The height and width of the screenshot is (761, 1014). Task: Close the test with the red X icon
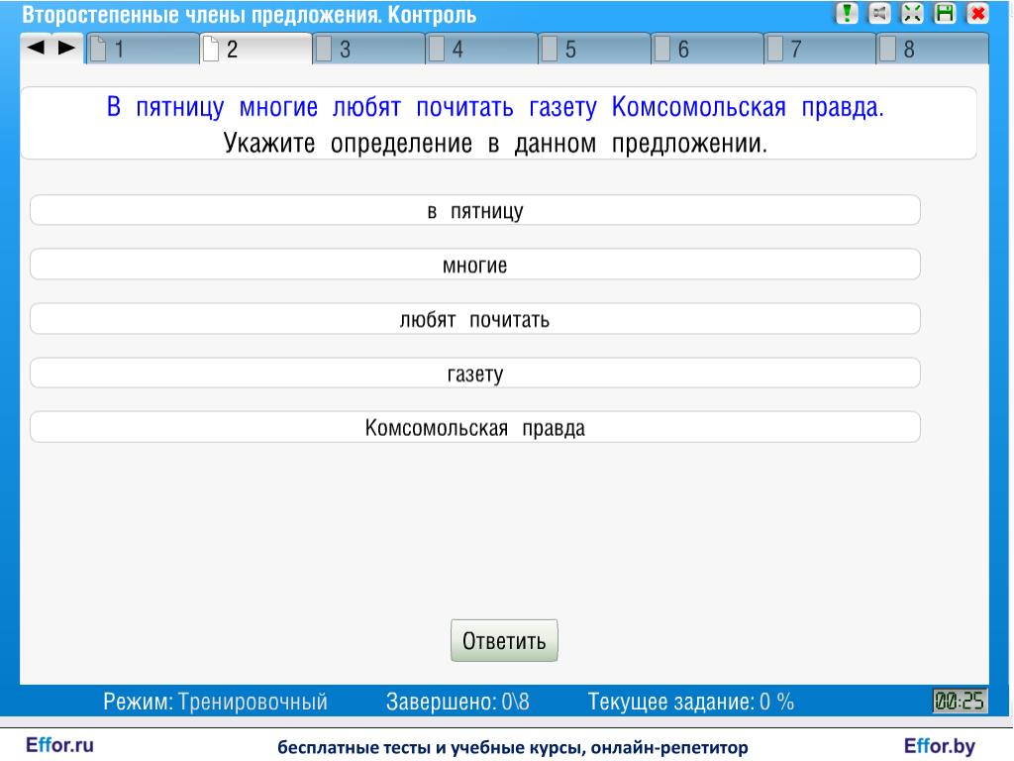pos(978,14)
